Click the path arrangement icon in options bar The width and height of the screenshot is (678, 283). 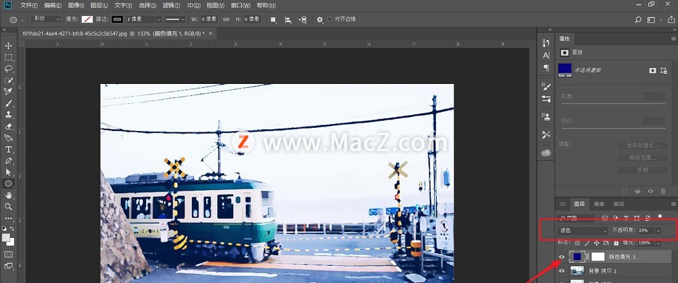click(x=302, y=20)
